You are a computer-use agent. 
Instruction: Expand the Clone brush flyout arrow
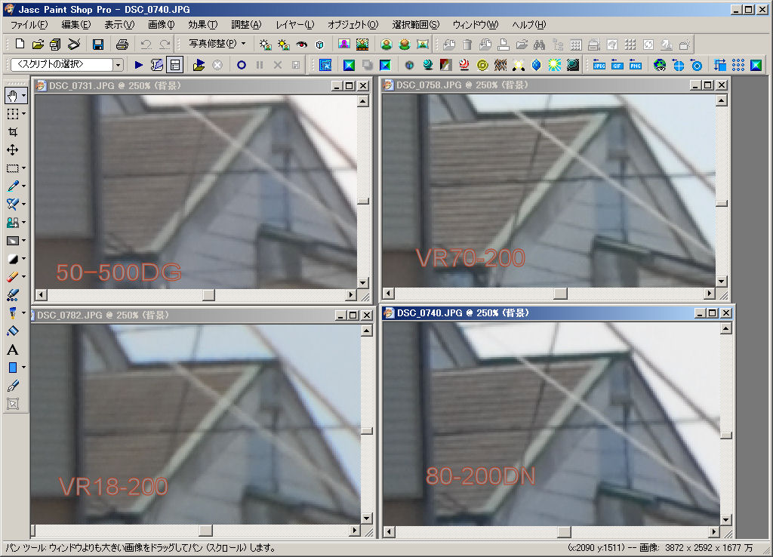[23, 223]
